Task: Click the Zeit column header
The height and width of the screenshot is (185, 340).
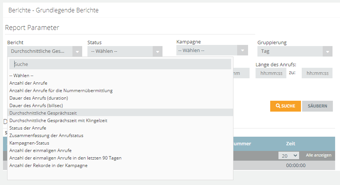Action: [290, 144]
